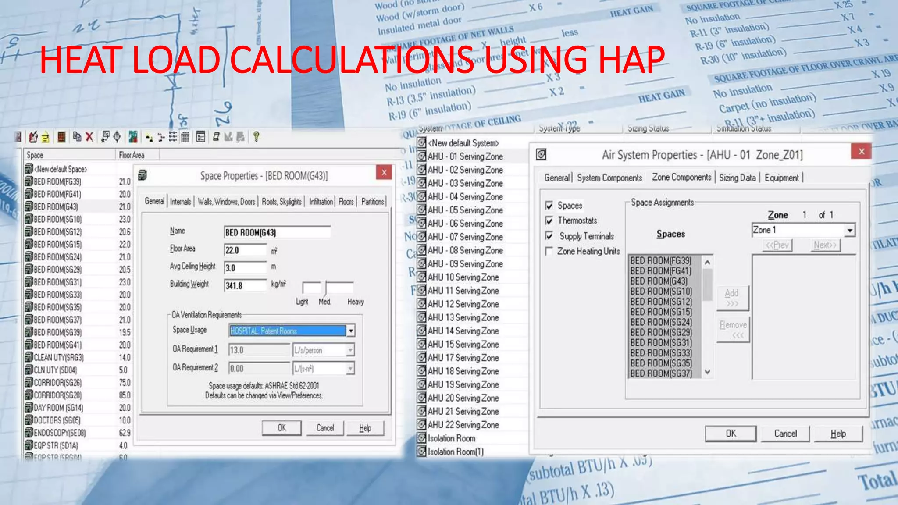Screen dimensions: 898x505
Task: Click the AHU - 05 Serving Zone system icon
Action: coord(421,210)
